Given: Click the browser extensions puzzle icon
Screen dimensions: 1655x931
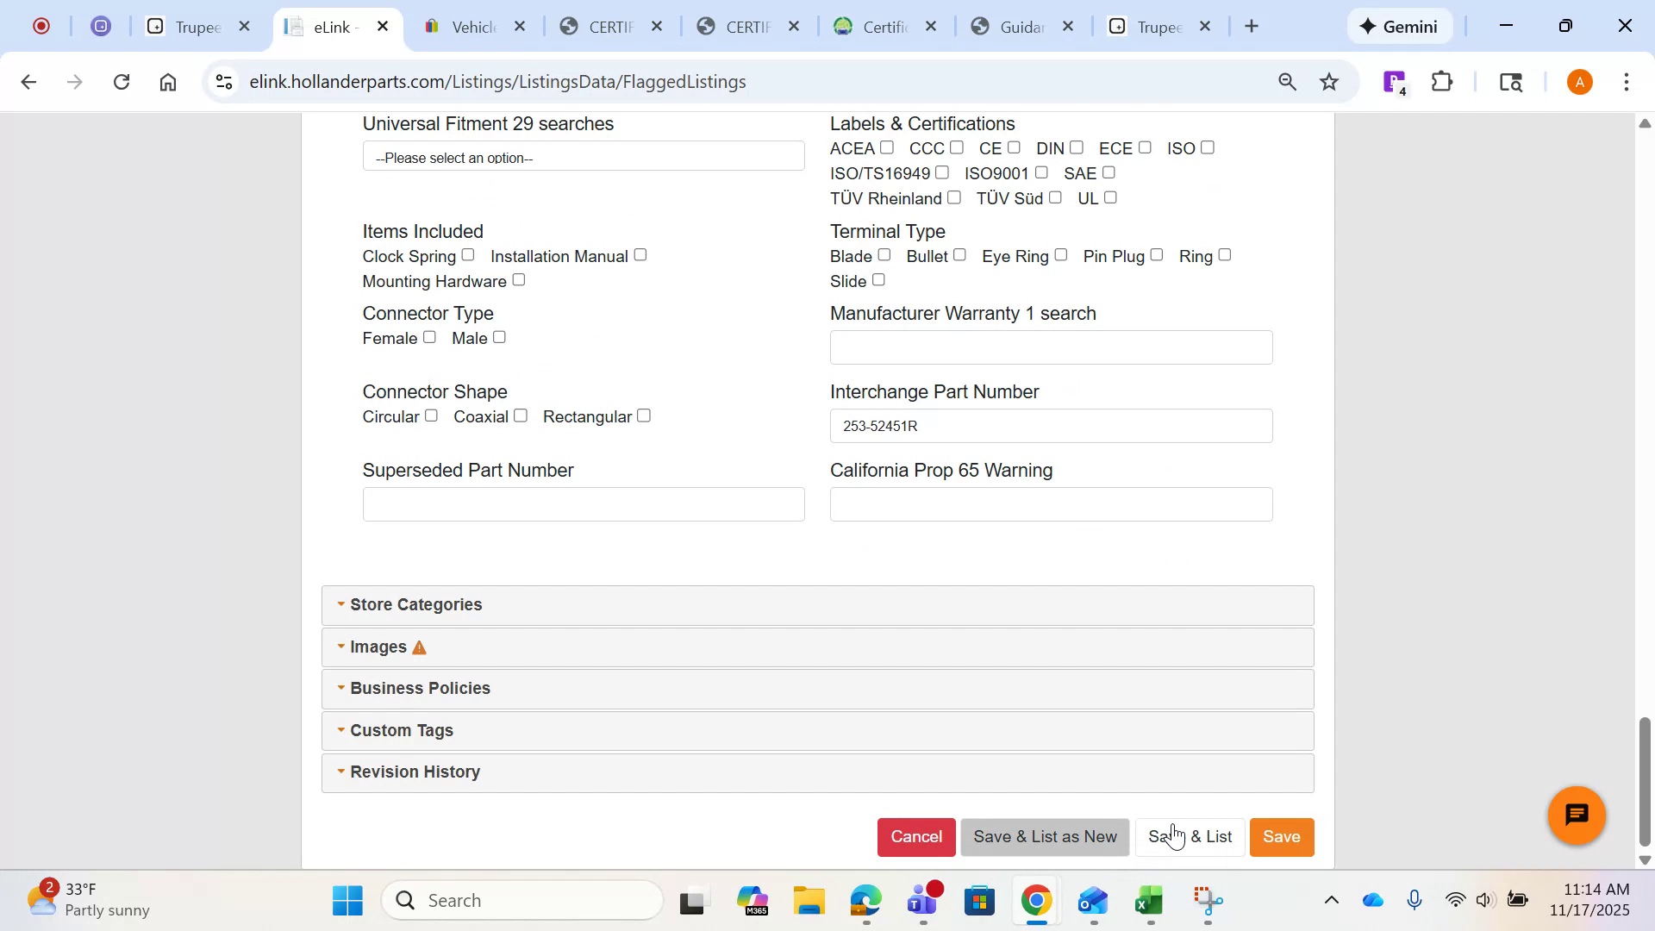Looking at the screenshot, I should tap(1441, 81).
